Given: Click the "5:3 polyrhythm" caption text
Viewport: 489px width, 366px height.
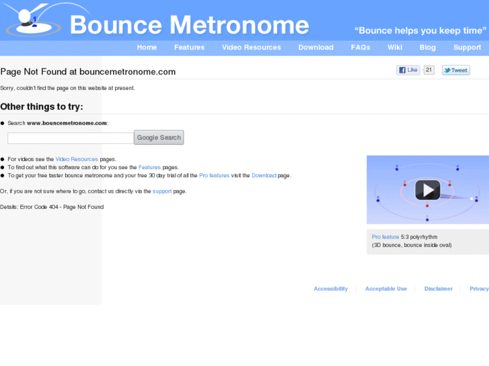Looking at the screenshot, I should pyautogui.click(x=419, y=237).
